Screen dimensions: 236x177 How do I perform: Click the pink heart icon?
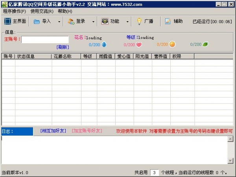coord(139,45)
